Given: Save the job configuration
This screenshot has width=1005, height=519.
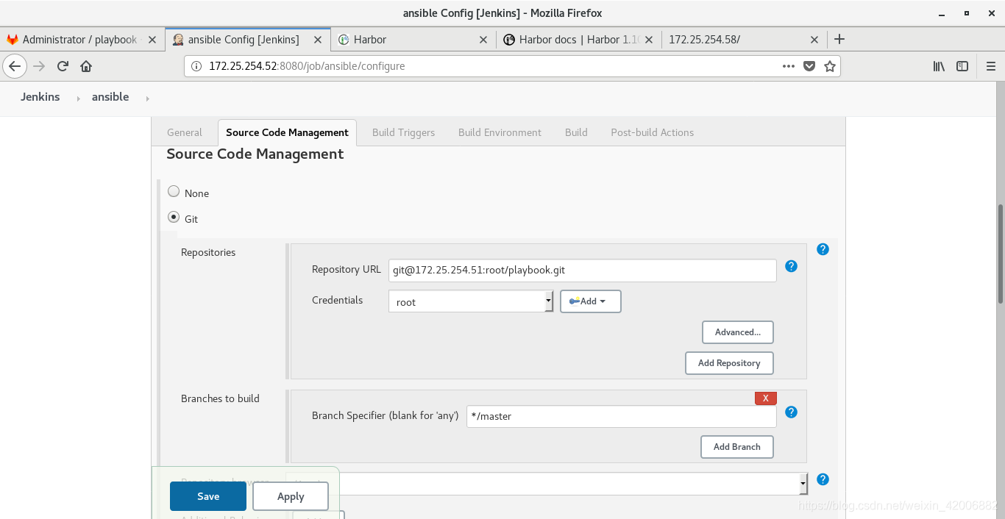Looking at the screenshot, I should click(208, 496).
